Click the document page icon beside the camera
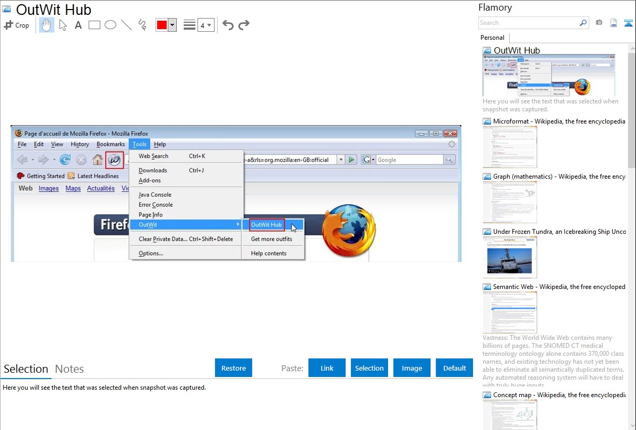 [614, 23]
